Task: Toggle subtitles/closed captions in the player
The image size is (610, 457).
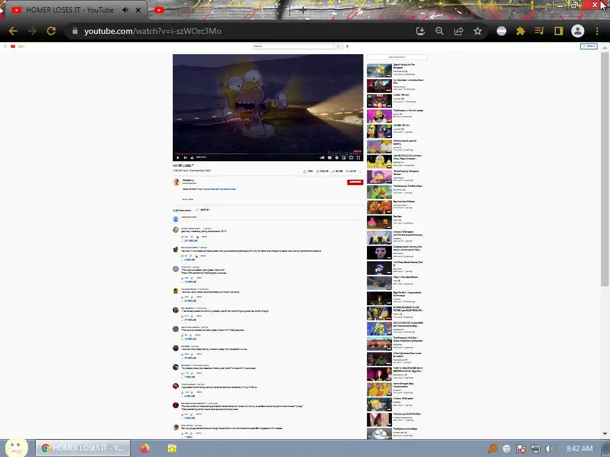Action: tap(329, 157)
